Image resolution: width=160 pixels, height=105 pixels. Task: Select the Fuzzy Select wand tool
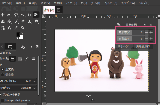(23, 15)
